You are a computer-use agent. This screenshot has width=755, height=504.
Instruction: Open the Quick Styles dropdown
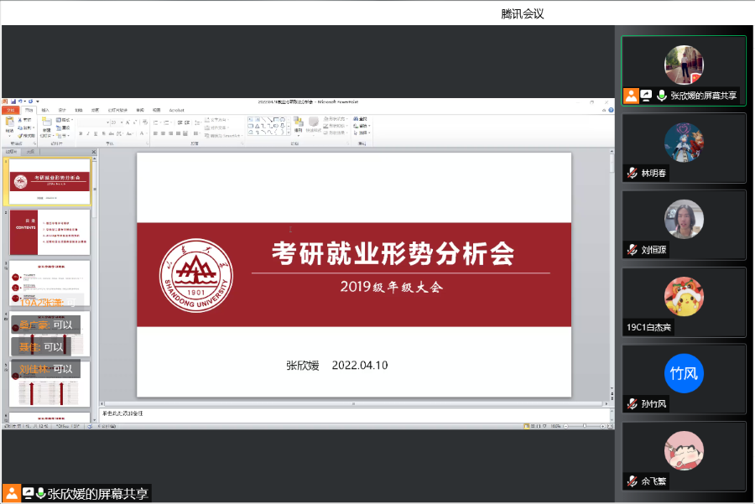pyautogui.click(x=314, y=127)
